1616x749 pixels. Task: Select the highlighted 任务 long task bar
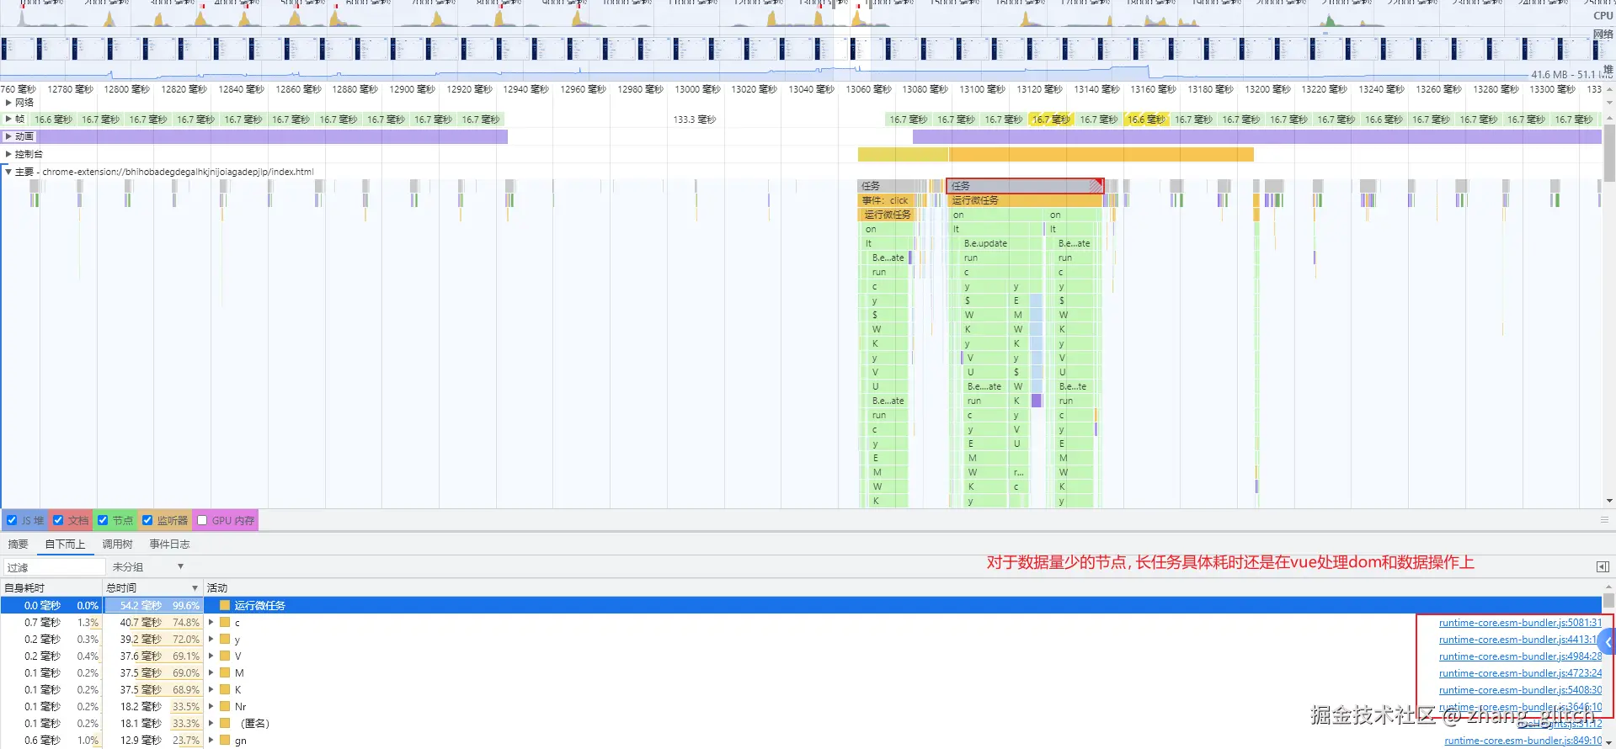pos(1025,185)
